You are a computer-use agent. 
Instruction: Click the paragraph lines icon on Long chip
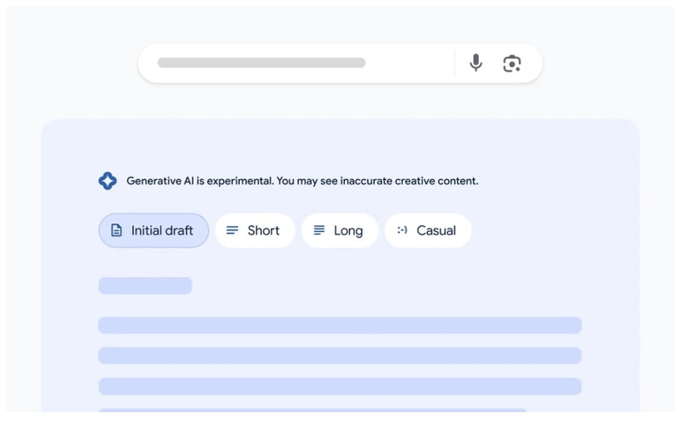tap(319, 230)
